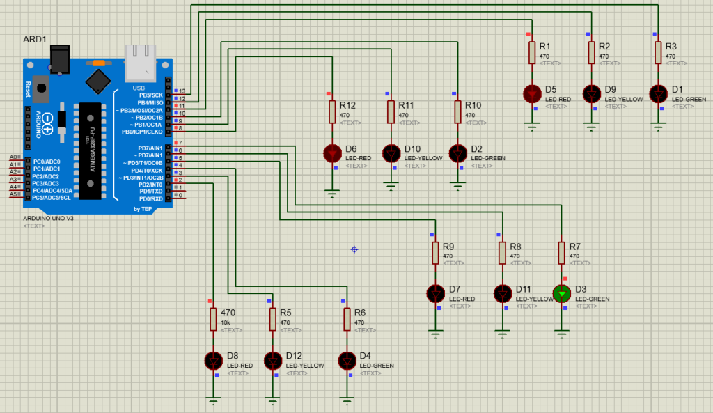Viewport: 713px width, 413px height.
Task: Pick resistor R7 symbol
Action: [562, 253]
